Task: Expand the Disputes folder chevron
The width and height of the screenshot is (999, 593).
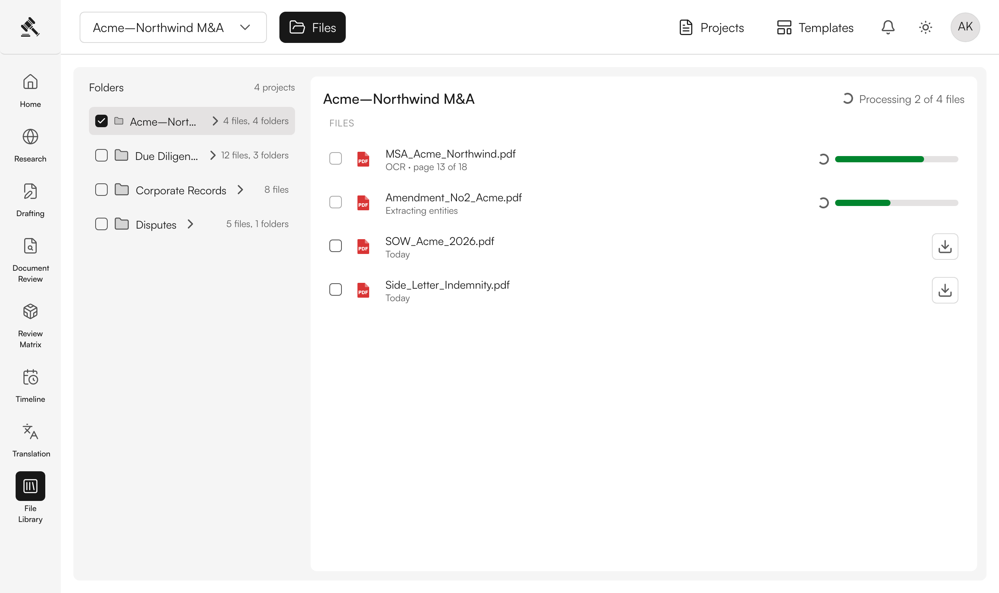Action: [x=190, y=224]
